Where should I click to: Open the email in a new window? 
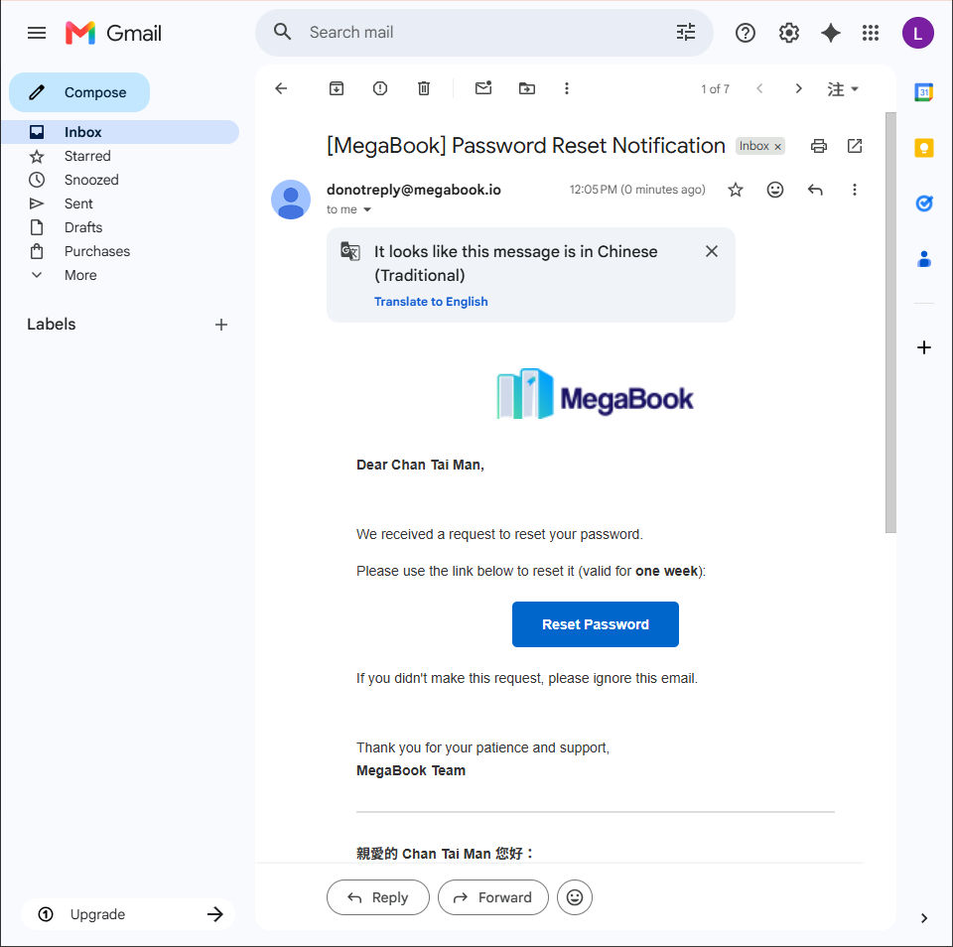[855, 146]
